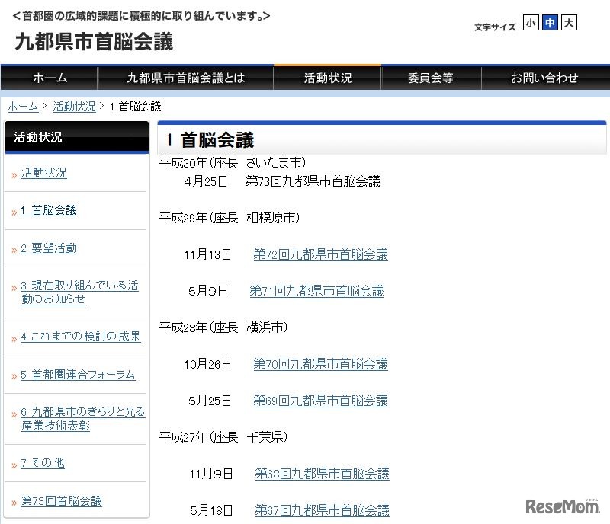Open sidebar item 3 現在取り組んでいる活動のお知らせ
This screenshot has width=610, height=524.
coord(79,292)
